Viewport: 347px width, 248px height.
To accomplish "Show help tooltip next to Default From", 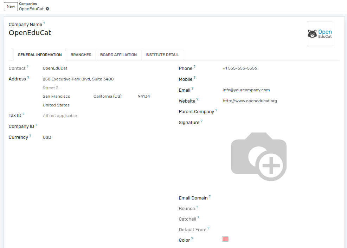I will point(208,228).
